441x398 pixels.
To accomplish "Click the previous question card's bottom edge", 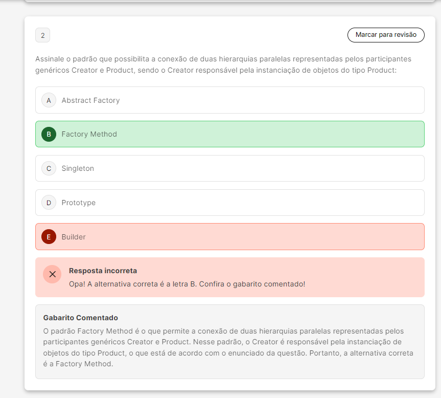I will pos(229,1).
